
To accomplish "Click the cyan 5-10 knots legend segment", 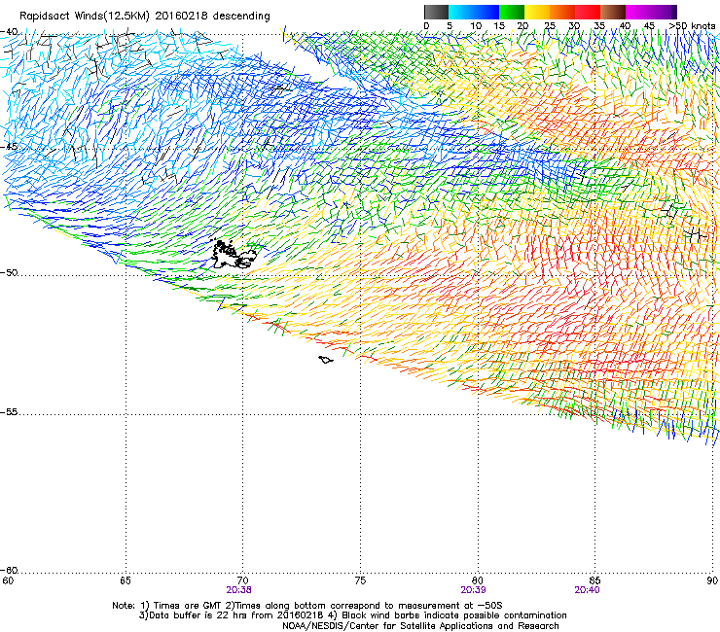I will pyautogui.click(x=461, y=12).
